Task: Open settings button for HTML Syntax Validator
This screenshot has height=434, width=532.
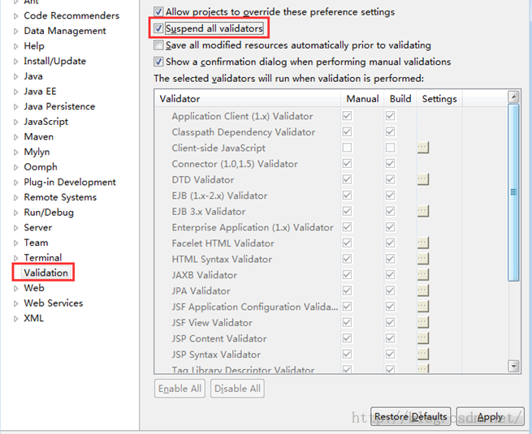Action: click(422, 259)
